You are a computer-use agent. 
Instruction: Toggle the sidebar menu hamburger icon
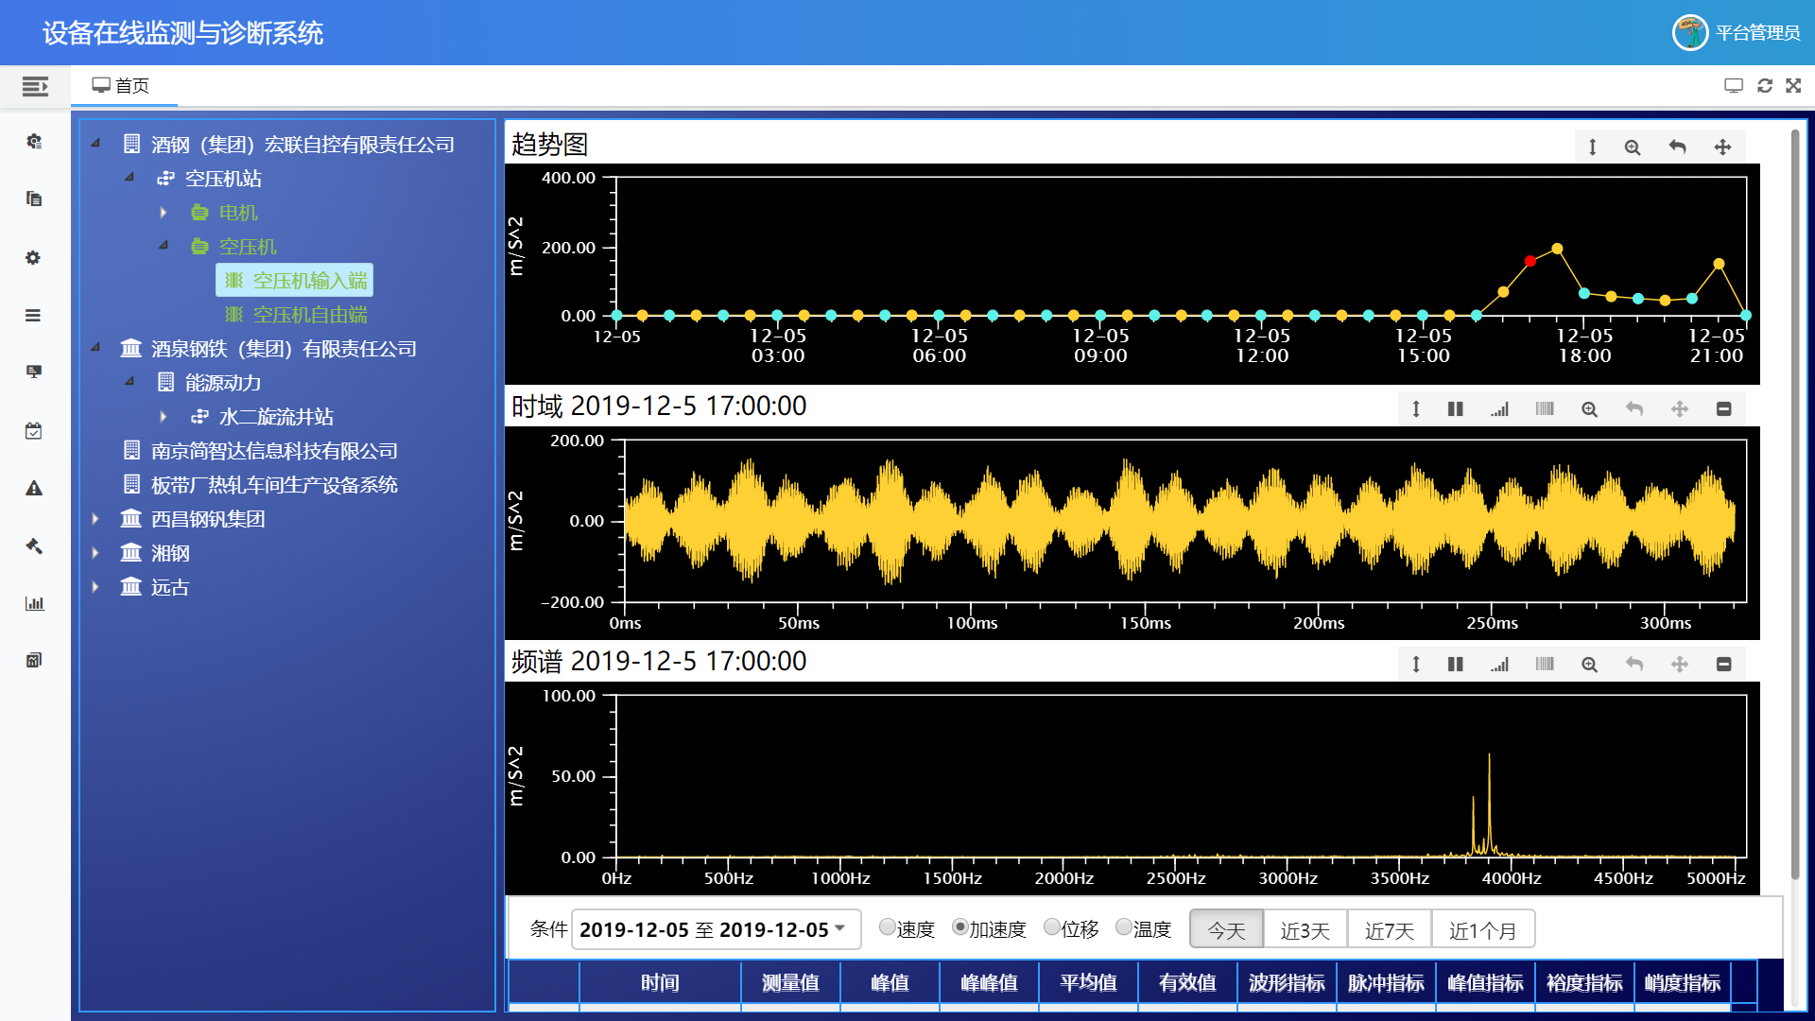tap(35, 87)
